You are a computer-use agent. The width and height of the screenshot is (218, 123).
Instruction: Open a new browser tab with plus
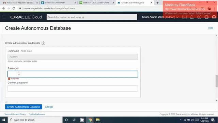157,3
